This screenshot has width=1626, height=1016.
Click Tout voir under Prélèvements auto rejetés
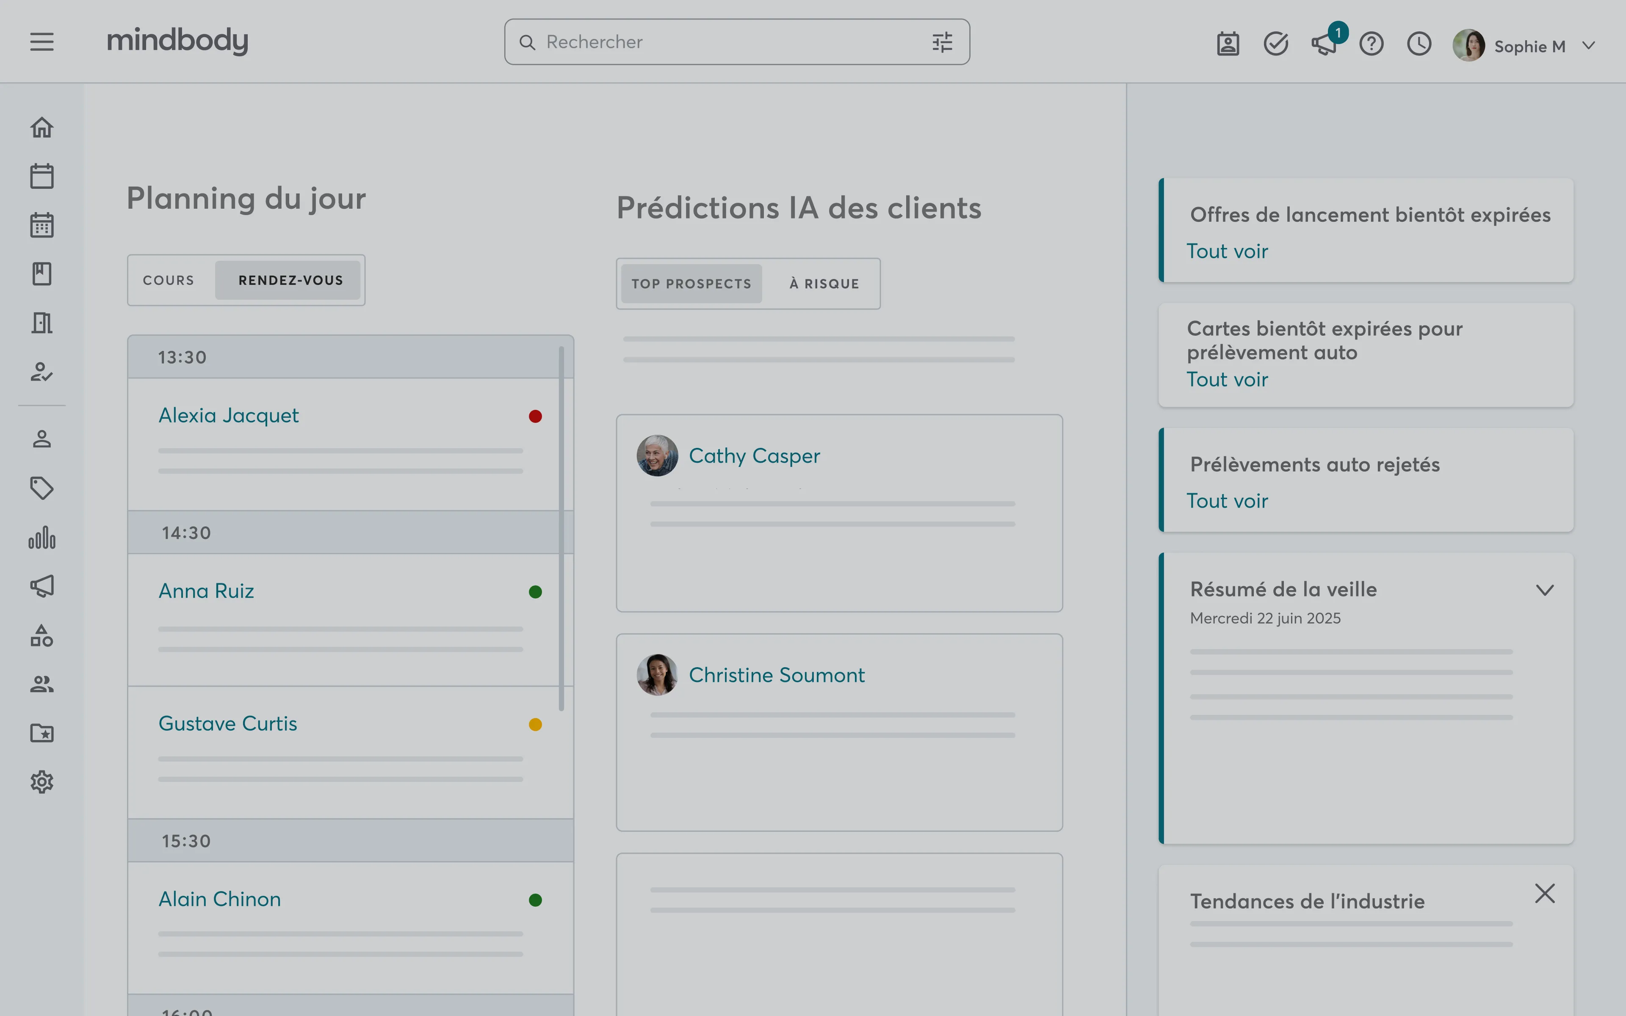pyautogui.click(x=1227, y=501)
